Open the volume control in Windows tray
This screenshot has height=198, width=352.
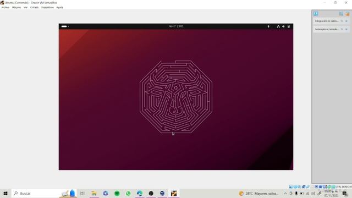(313, 194)
